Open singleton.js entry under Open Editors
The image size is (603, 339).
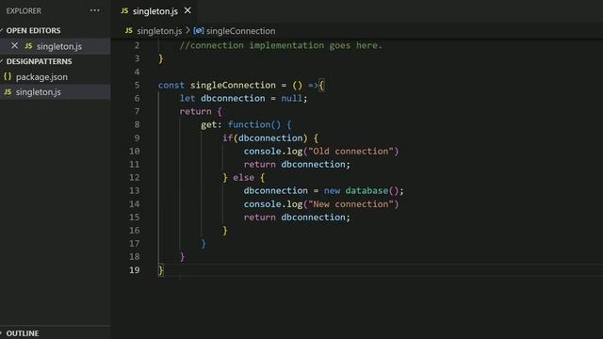(59, 46)
